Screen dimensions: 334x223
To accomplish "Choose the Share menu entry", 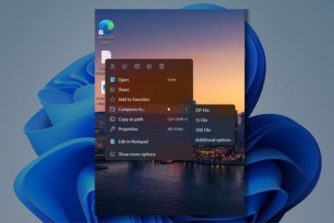I will point(149,90).
